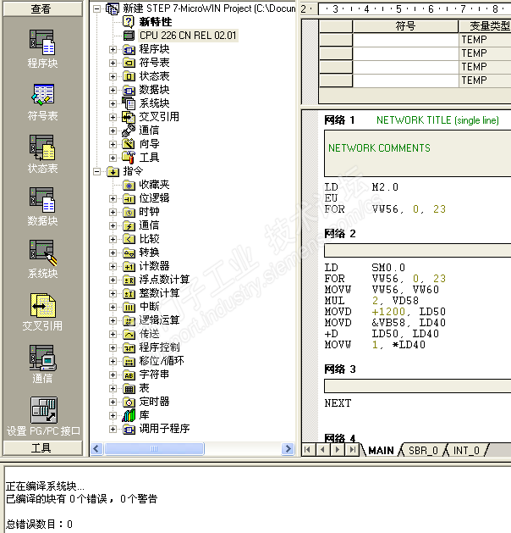Expand the 程序控制 instruction node
Screen dimensions: 511x533
click(113, 347)
